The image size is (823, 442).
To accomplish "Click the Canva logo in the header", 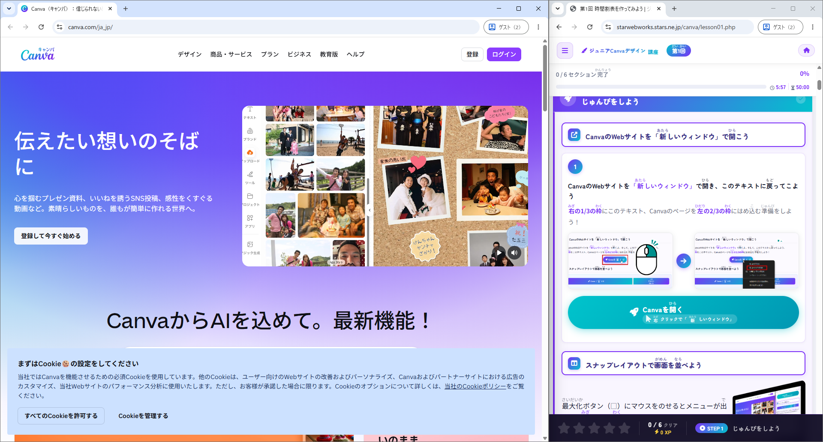I will [x=38, y=54].
